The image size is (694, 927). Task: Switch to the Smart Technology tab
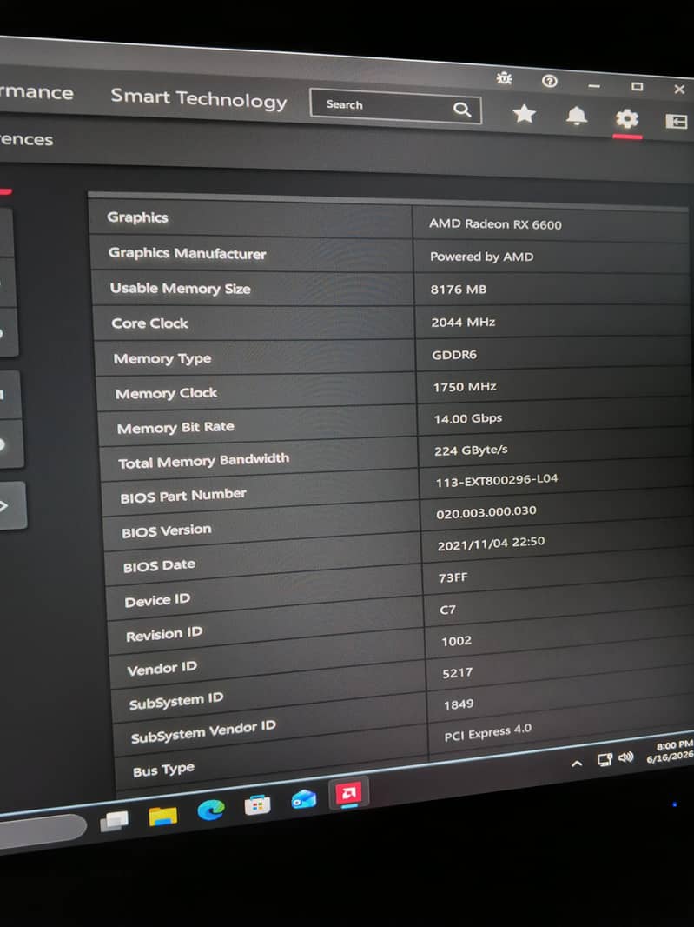[198, 99]
